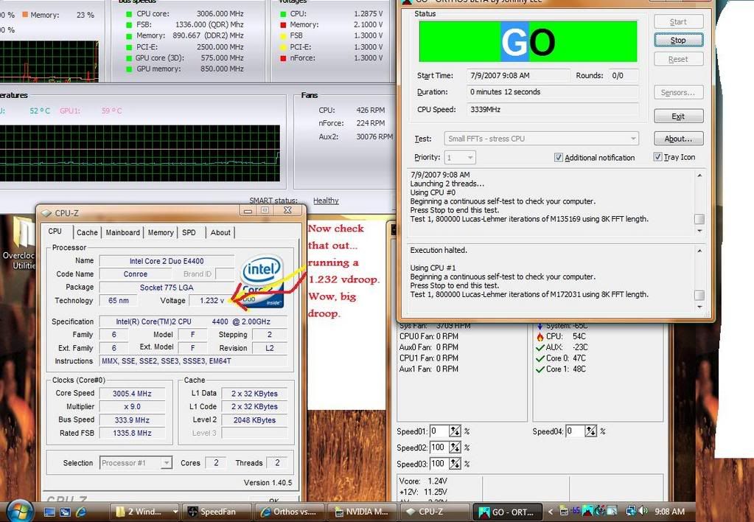Open the volume speaker tray icon
The image size is (754, 522).
tap(643, 512)
